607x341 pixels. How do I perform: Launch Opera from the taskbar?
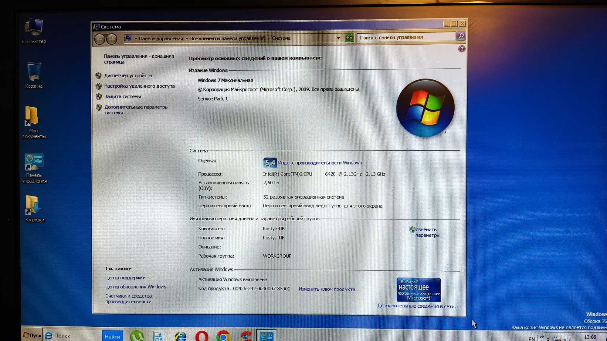click(202, 336)
